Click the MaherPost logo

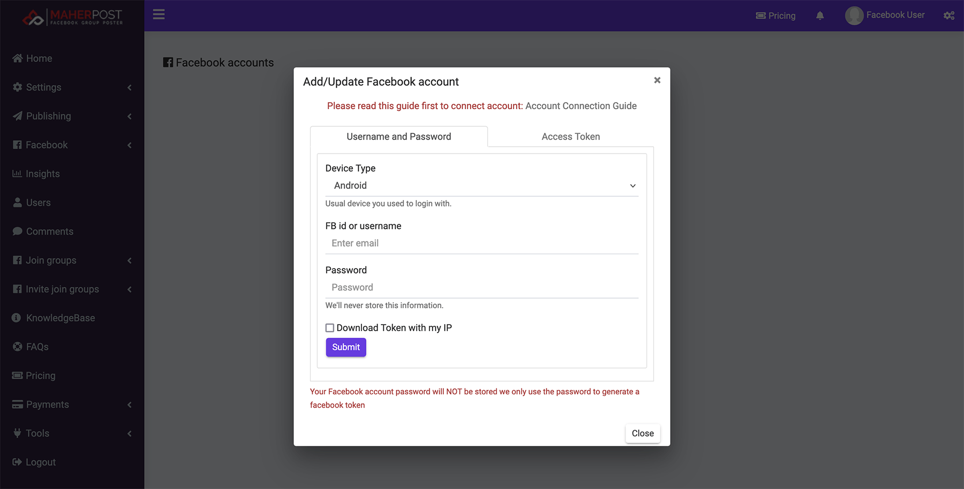click(x=72, y=17)
